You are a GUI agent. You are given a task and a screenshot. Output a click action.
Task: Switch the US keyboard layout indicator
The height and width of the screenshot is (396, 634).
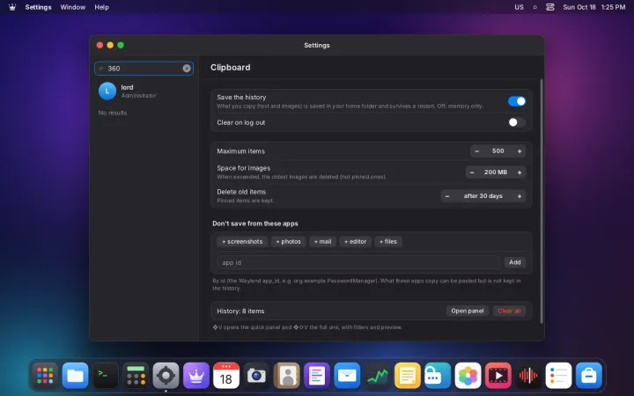click(519, 7)
